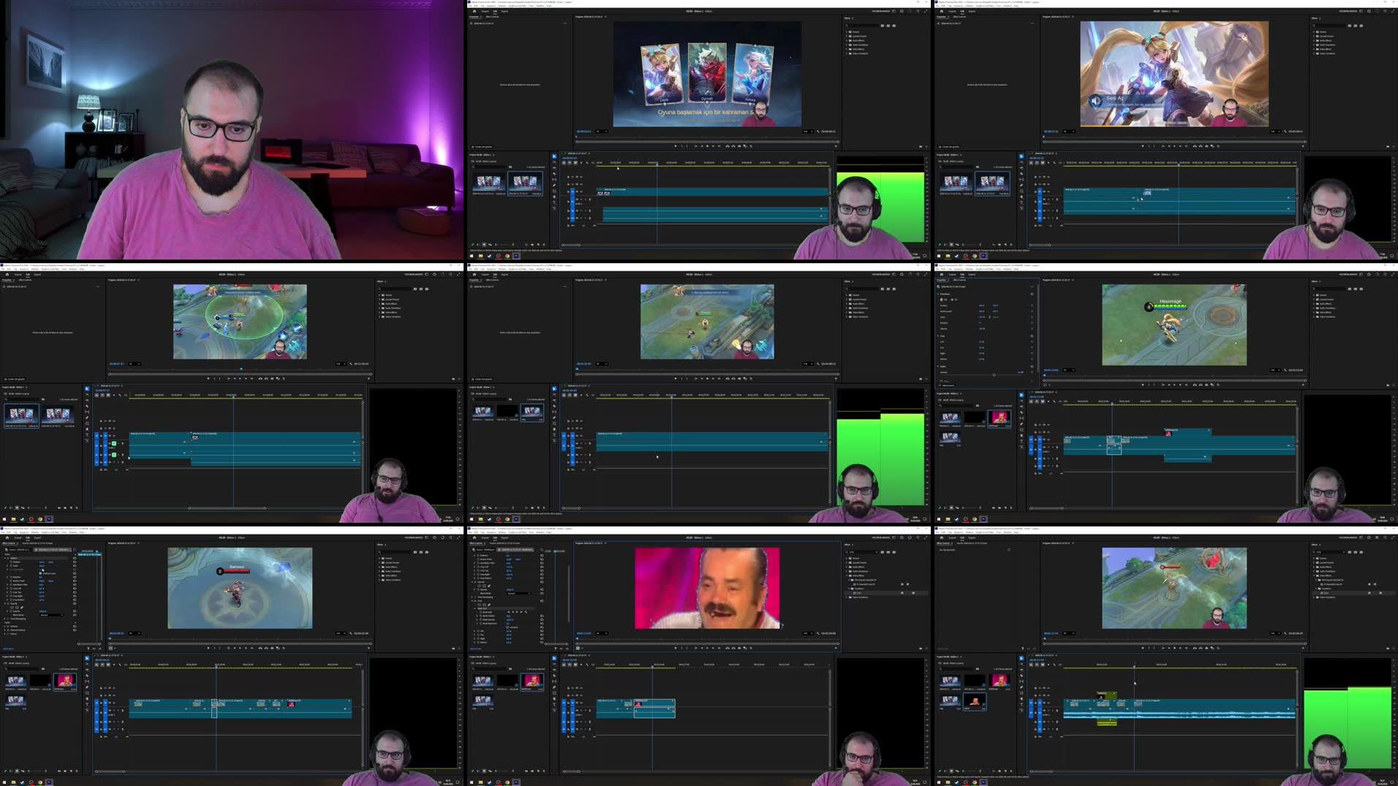Select Hand tool in laughing-man frame
Viewport: 1398px width, 786px height.
tap(554, 699)
